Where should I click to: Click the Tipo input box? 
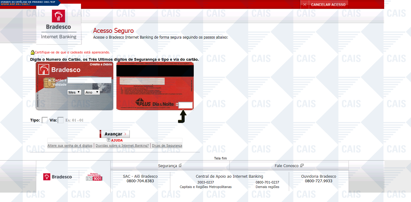coord(44,120)
